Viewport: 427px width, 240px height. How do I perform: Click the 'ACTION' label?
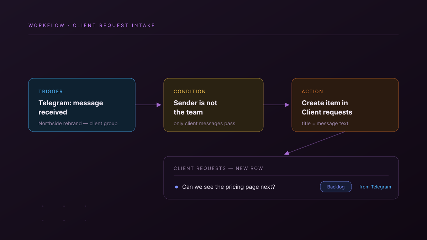(312, 91)
